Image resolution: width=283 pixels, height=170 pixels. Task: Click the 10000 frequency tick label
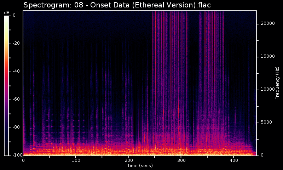267,89
